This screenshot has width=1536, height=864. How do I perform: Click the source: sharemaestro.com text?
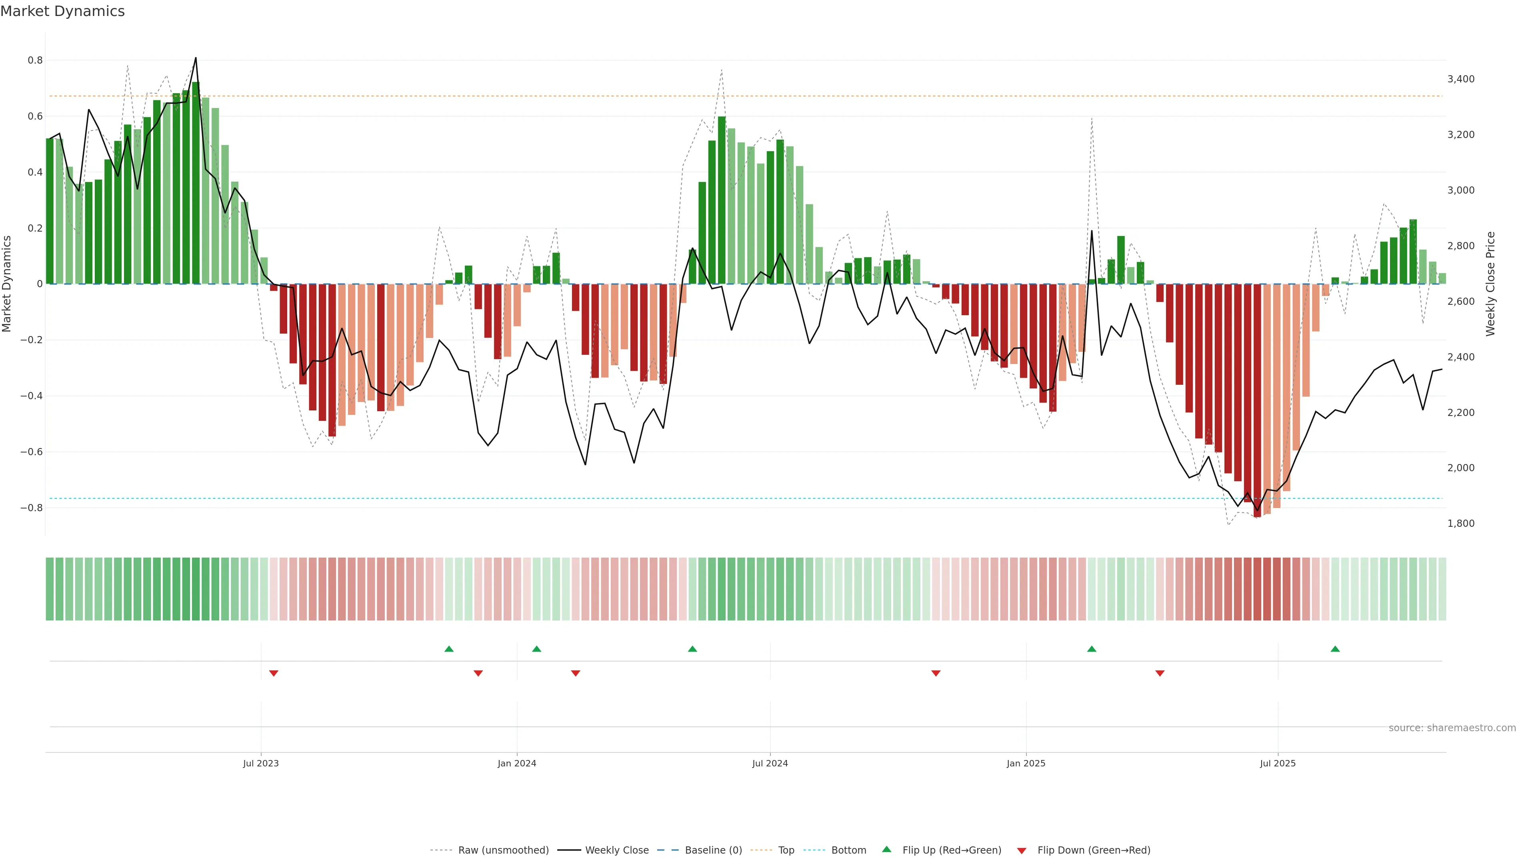click(1452, 728)
